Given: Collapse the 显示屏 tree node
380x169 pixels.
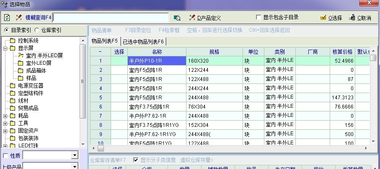Looking at the screenshot, I should pyautogui.click(x=5, y=48).
